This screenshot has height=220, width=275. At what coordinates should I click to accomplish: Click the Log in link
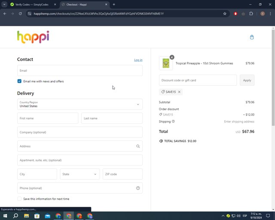pyautogui.click(x=138, y=60)
